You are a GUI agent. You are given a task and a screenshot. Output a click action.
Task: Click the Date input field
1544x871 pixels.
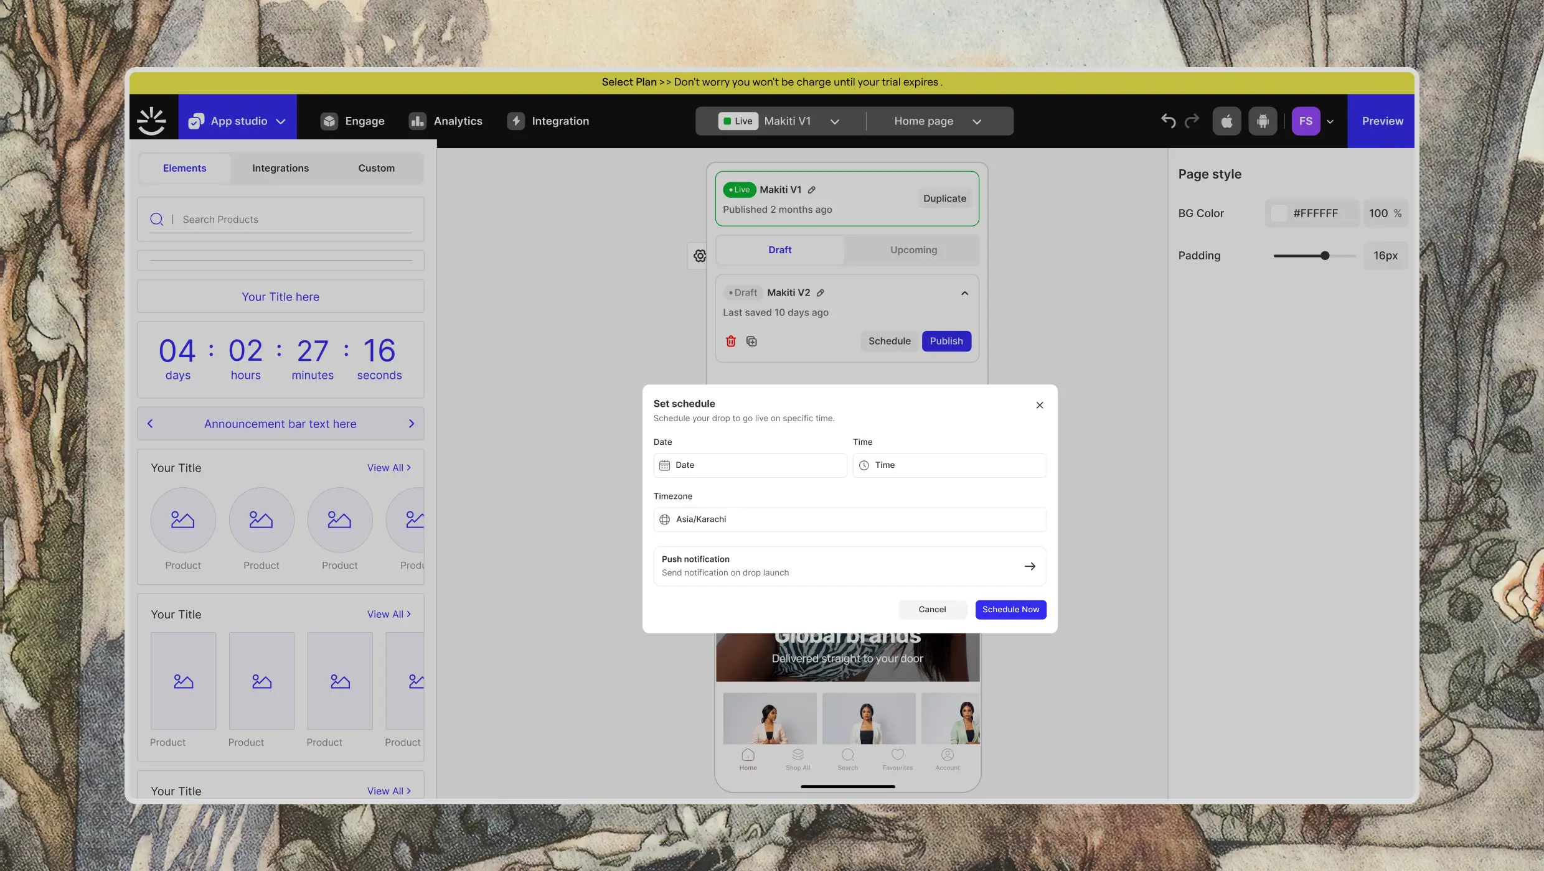pos(750,465)
